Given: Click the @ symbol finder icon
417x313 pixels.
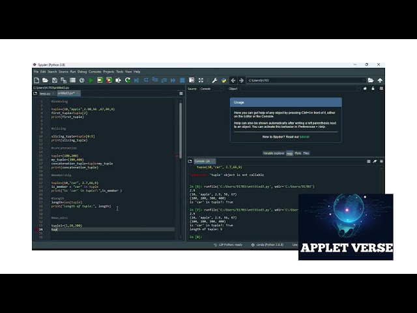Looking at the screenshot, I should tap(81, 80).
